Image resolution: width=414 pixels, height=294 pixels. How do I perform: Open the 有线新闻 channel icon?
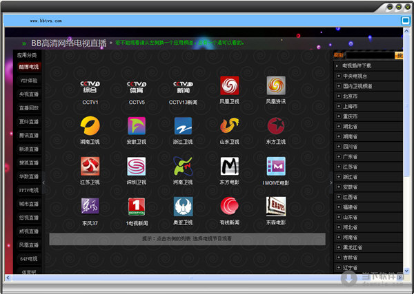click(x=230, y=206)
